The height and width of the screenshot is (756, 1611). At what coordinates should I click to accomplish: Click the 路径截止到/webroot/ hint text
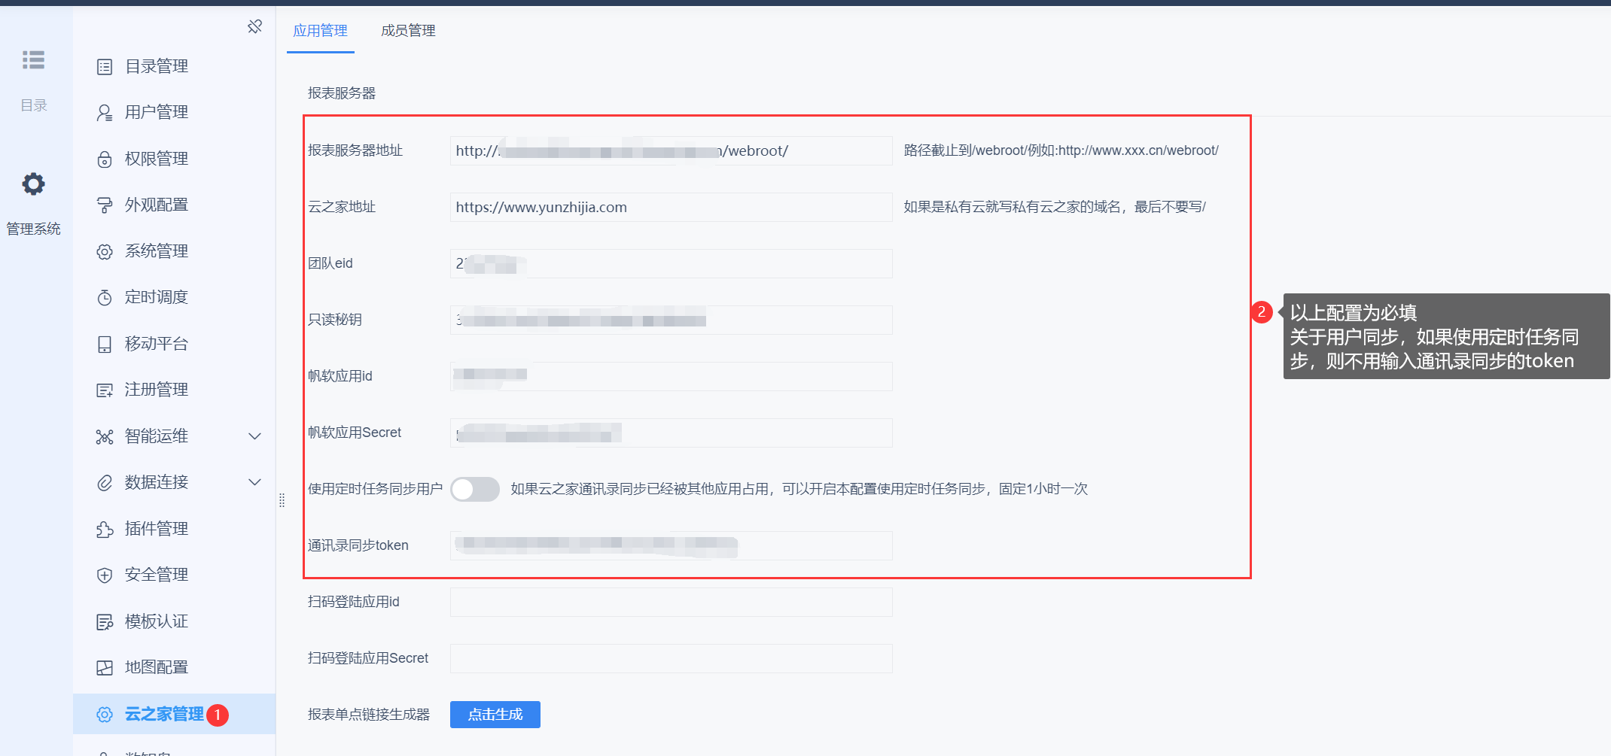click(1061, 150)
